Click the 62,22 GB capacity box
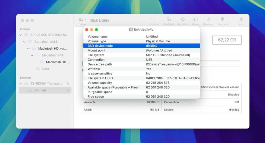This screenshot has height=143, width=265. [227, 40]
